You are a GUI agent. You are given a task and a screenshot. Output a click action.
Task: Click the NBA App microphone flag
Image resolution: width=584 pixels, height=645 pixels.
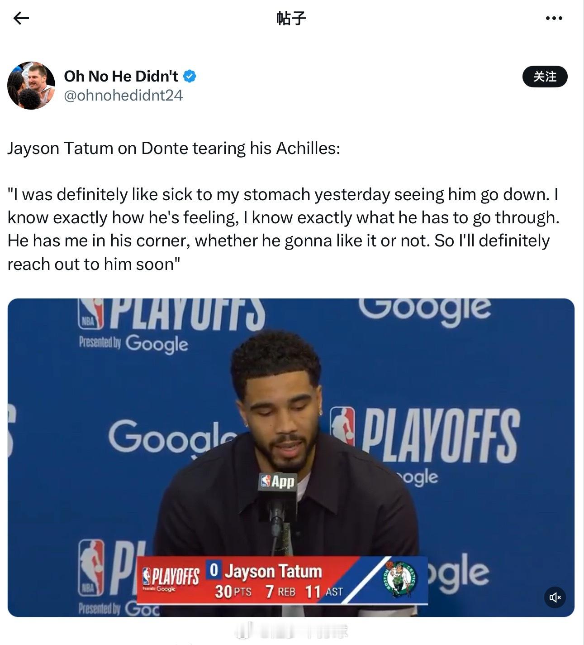pos(278,481)
